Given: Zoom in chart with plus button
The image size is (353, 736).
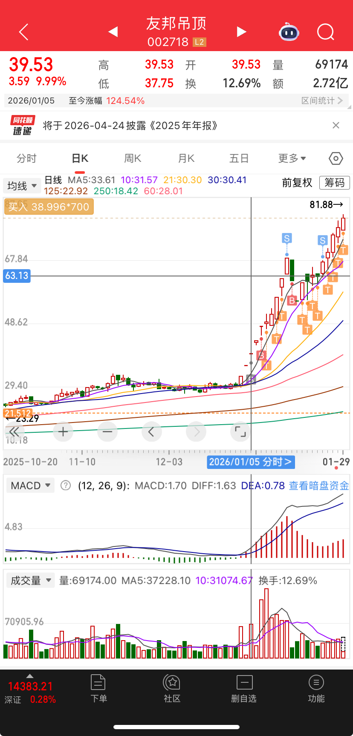Looking at the screenshot, I should (63, 432).
